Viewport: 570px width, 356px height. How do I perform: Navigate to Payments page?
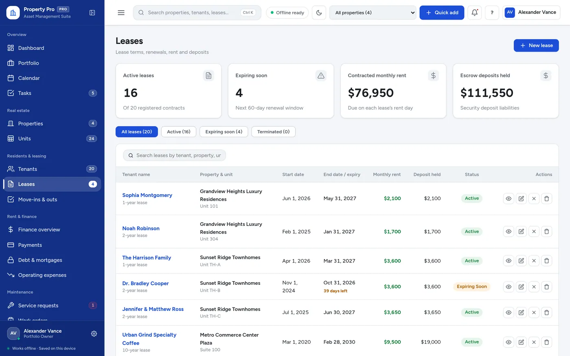tap(52, 245)
